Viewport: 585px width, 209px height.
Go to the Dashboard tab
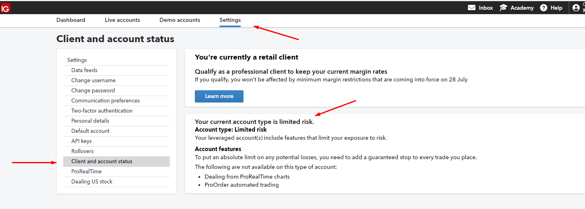click(71, 20)
